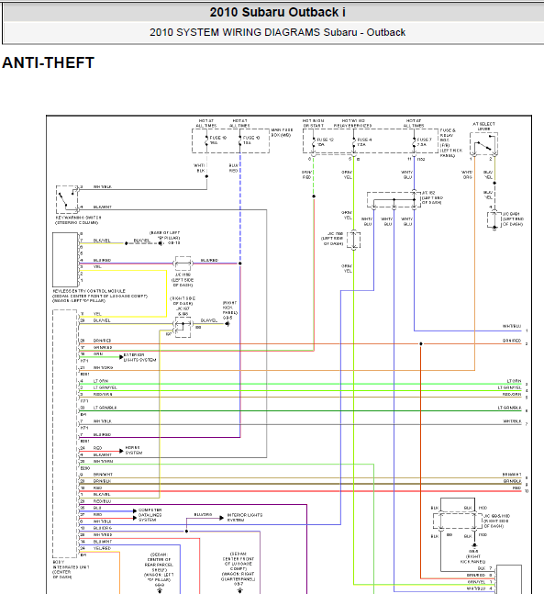
Task: Click the "HOT W/ IG2 RELAY ENERGIZED" label
Action: pos(352,123)
